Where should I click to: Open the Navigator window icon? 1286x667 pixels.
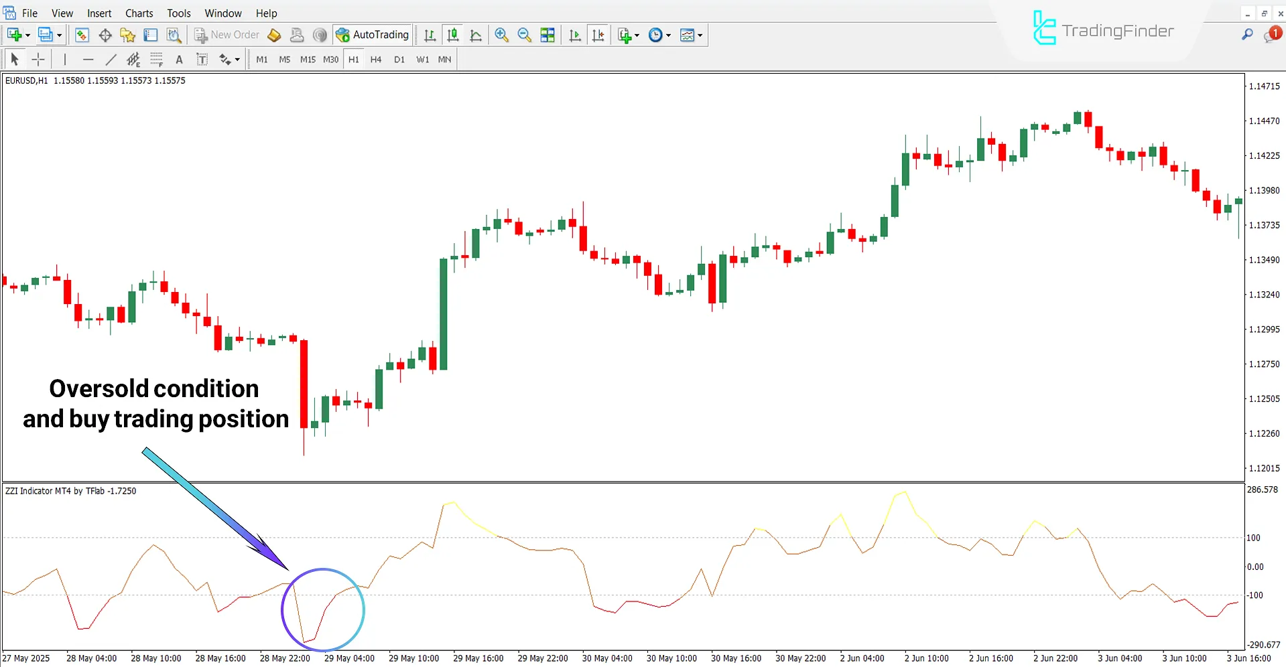click(127, 35)
